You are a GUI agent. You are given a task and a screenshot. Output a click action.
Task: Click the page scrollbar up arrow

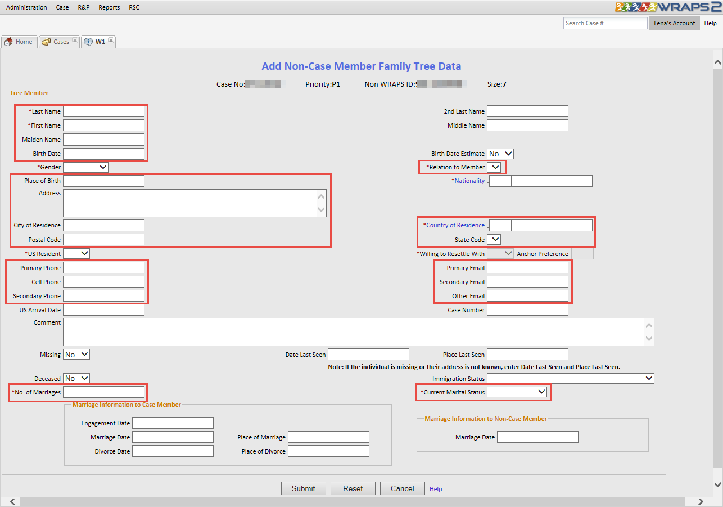[717, 62]
